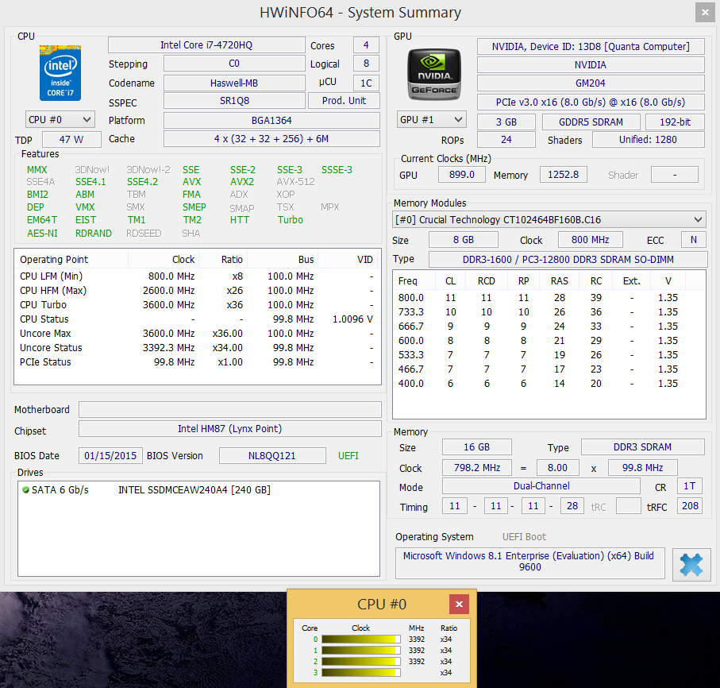The width and height of the screenshot is (720, 688).
Task: Click the module size 8 GB field
Action: (x=464, y=240)
